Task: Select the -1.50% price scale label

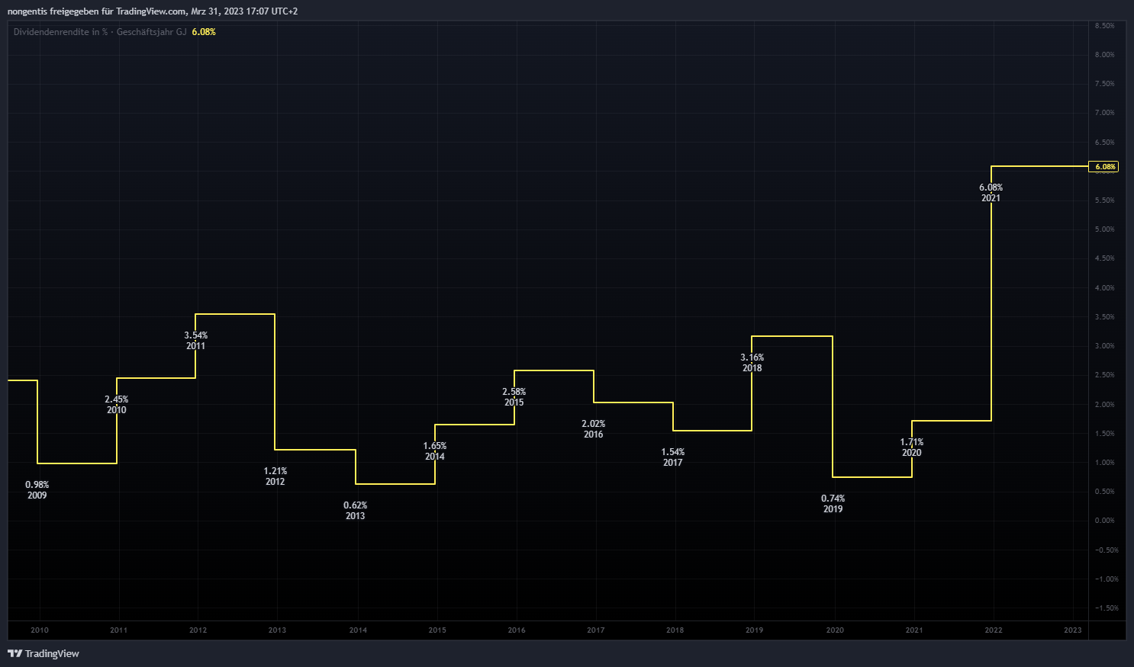Action: [1106, 608]
